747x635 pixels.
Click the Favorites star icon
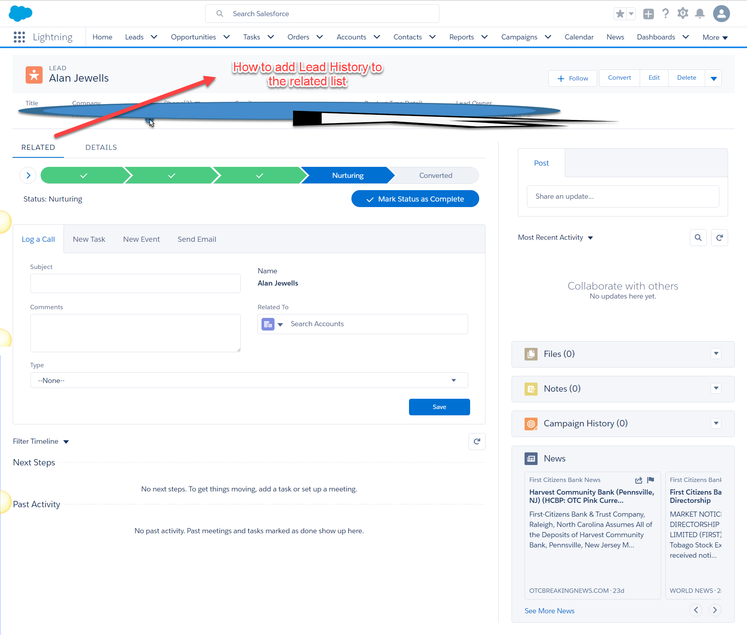620,14
